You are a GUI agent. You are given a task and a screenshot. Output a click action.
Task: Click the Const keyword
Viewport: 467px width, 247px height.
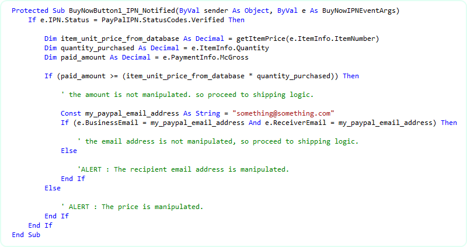(x=71, y=113)
